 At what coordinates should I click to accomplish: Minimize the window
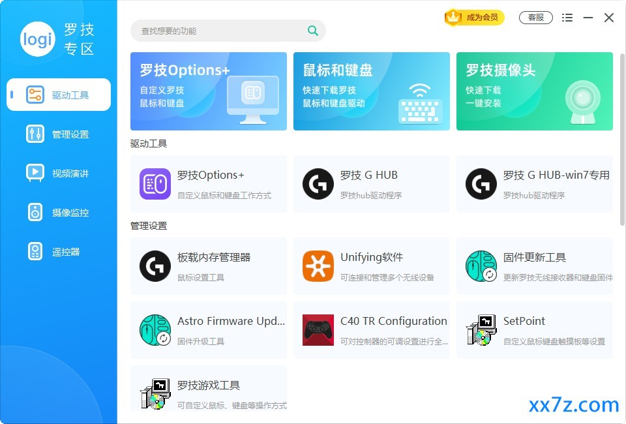click(588, 18)
